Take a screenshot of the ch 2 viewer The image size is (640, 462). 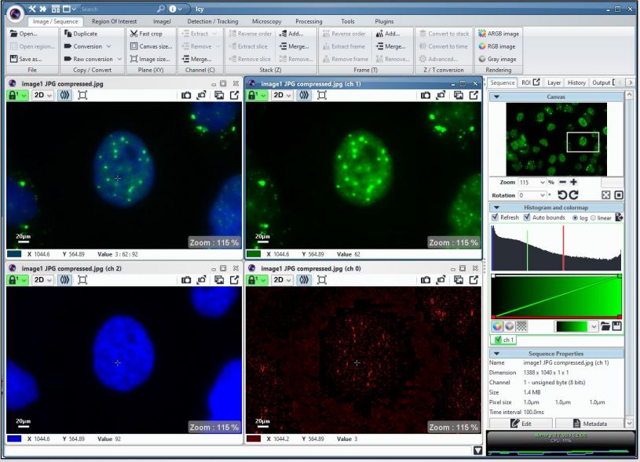coord(186,280)
